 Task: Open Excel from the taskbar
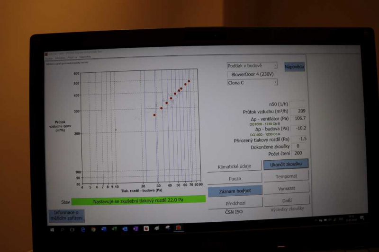(x=114, y=229)
